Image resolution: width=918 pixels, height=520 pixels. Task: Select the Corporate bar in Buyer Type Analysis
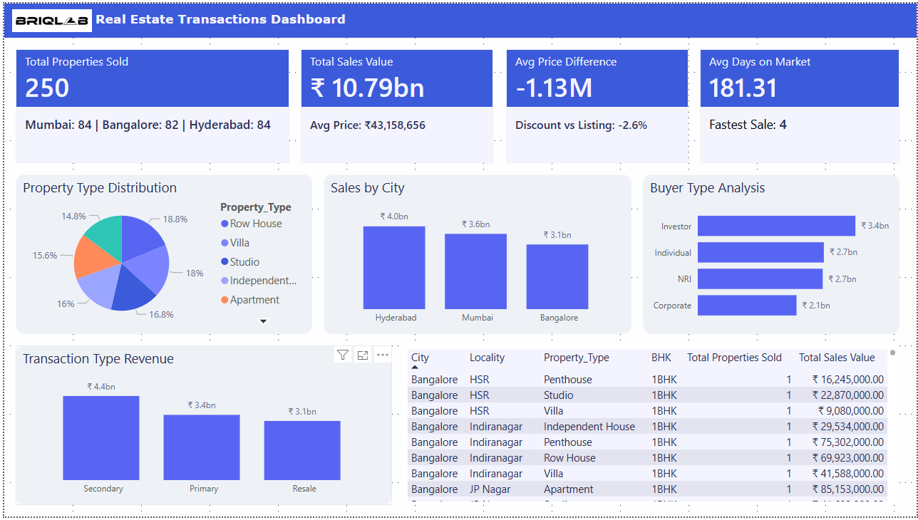click(746, 306)
